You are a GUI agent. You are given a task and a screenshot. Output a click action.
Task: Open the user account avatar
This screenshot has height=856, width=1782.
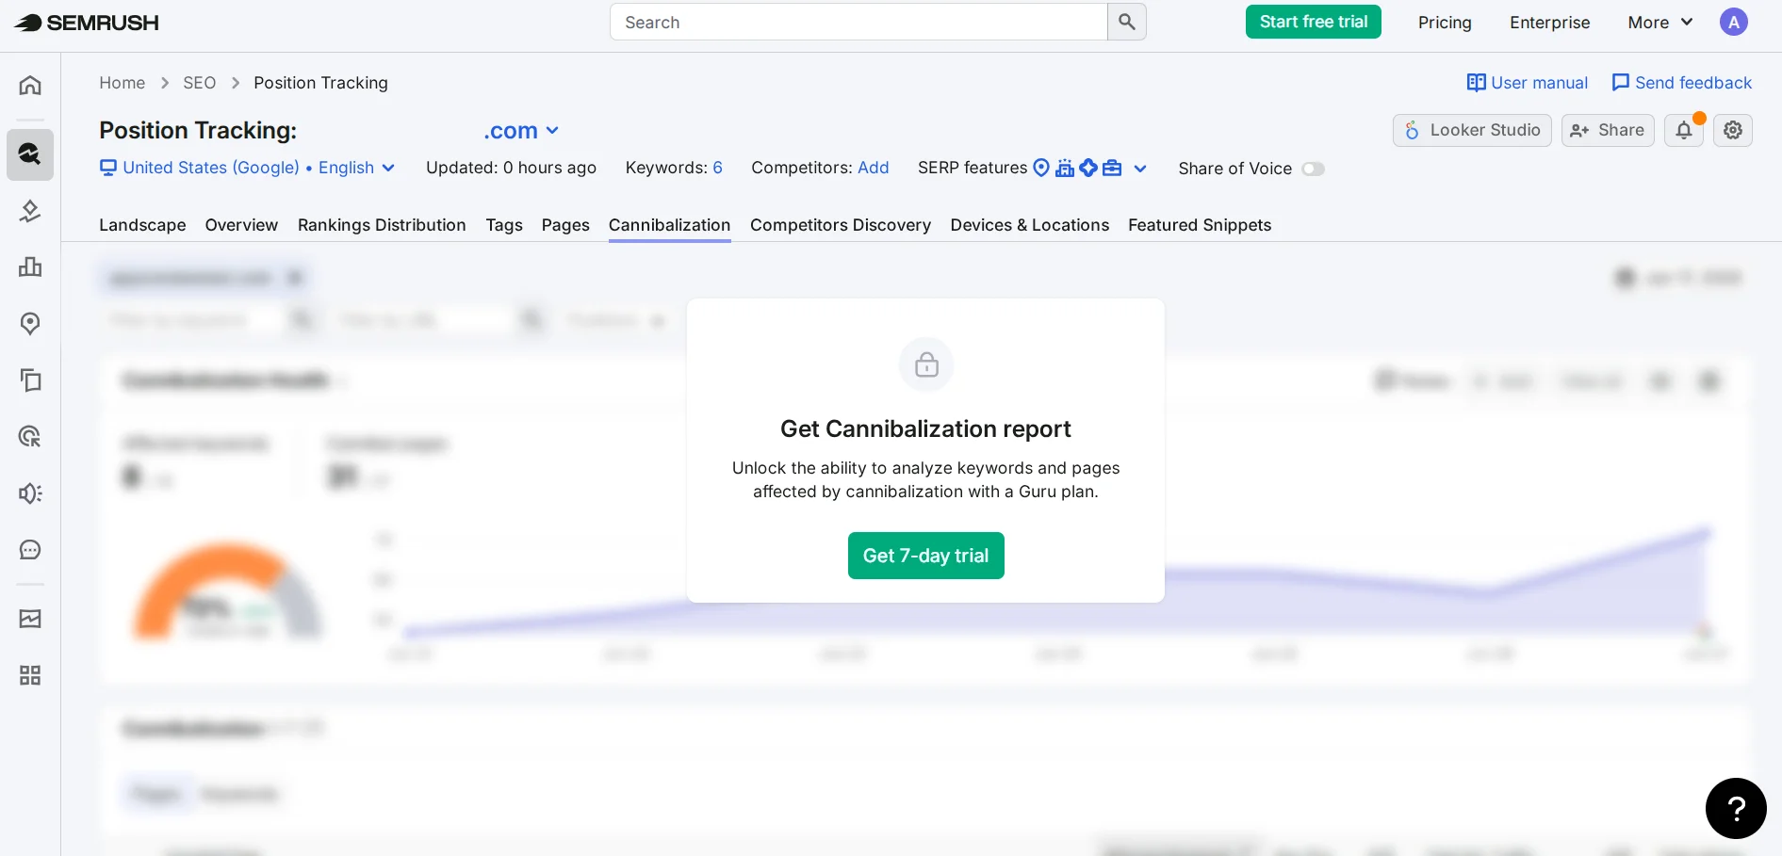point(1734,22)
